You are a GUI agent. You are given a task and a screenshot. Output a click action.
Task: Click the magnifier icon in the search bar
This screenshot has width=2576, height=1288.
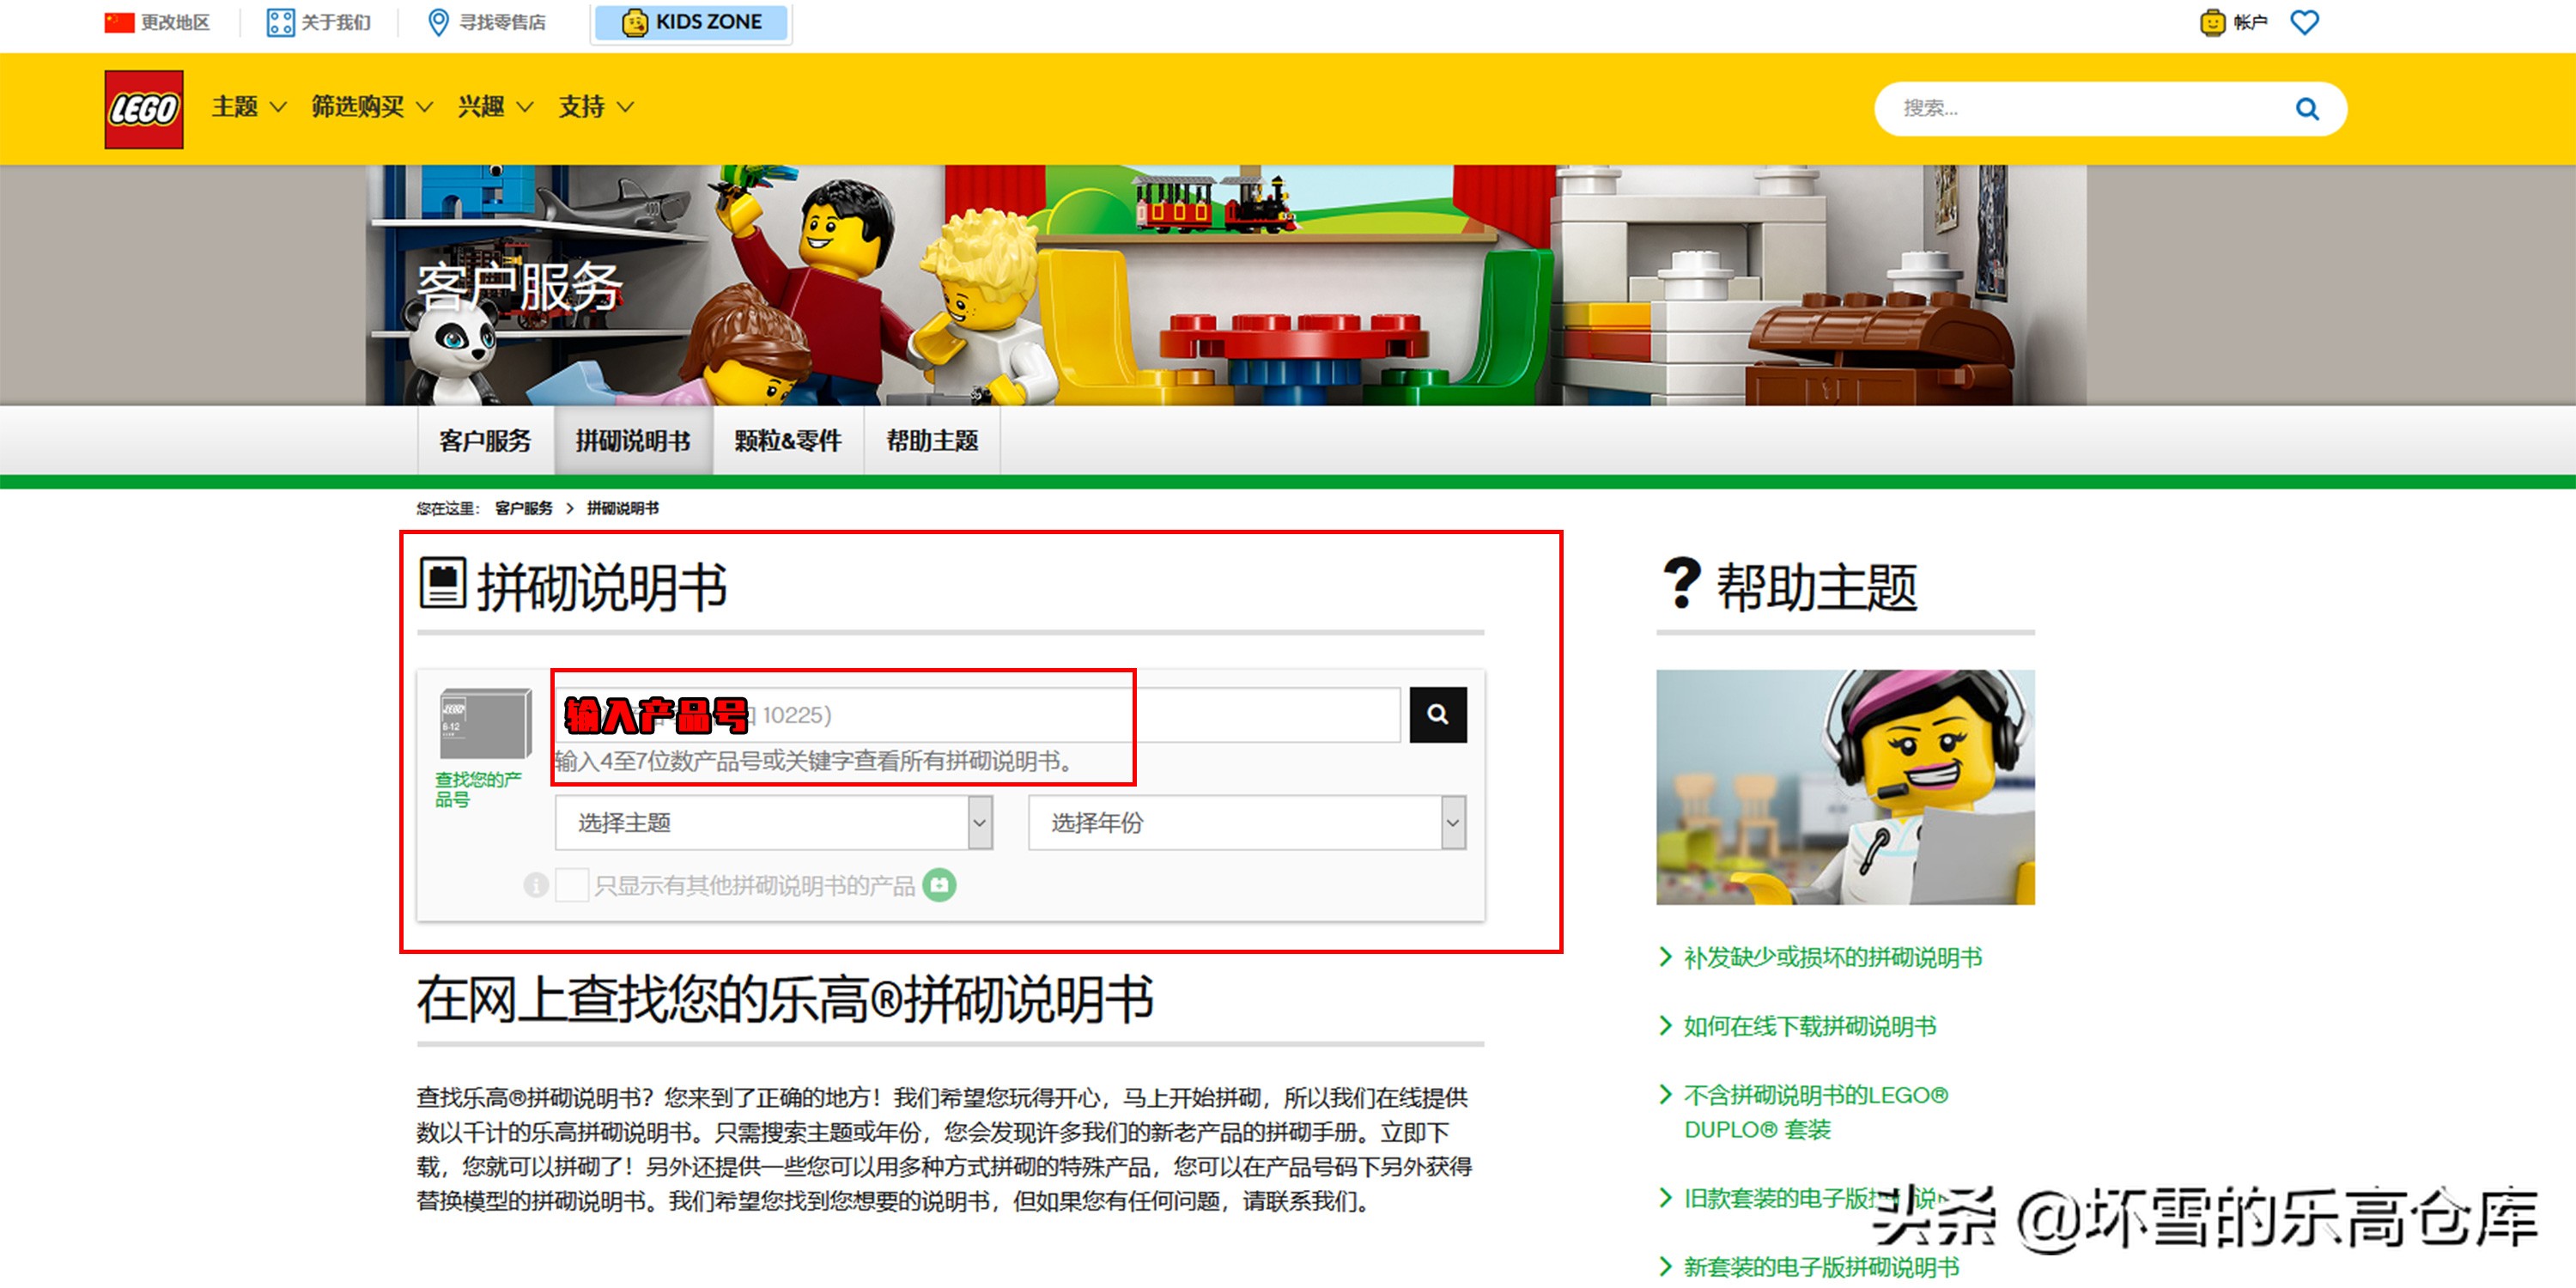pos(2307,108)
